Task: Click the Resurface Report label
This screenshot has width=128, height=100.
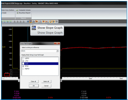Action: [25, 13]
